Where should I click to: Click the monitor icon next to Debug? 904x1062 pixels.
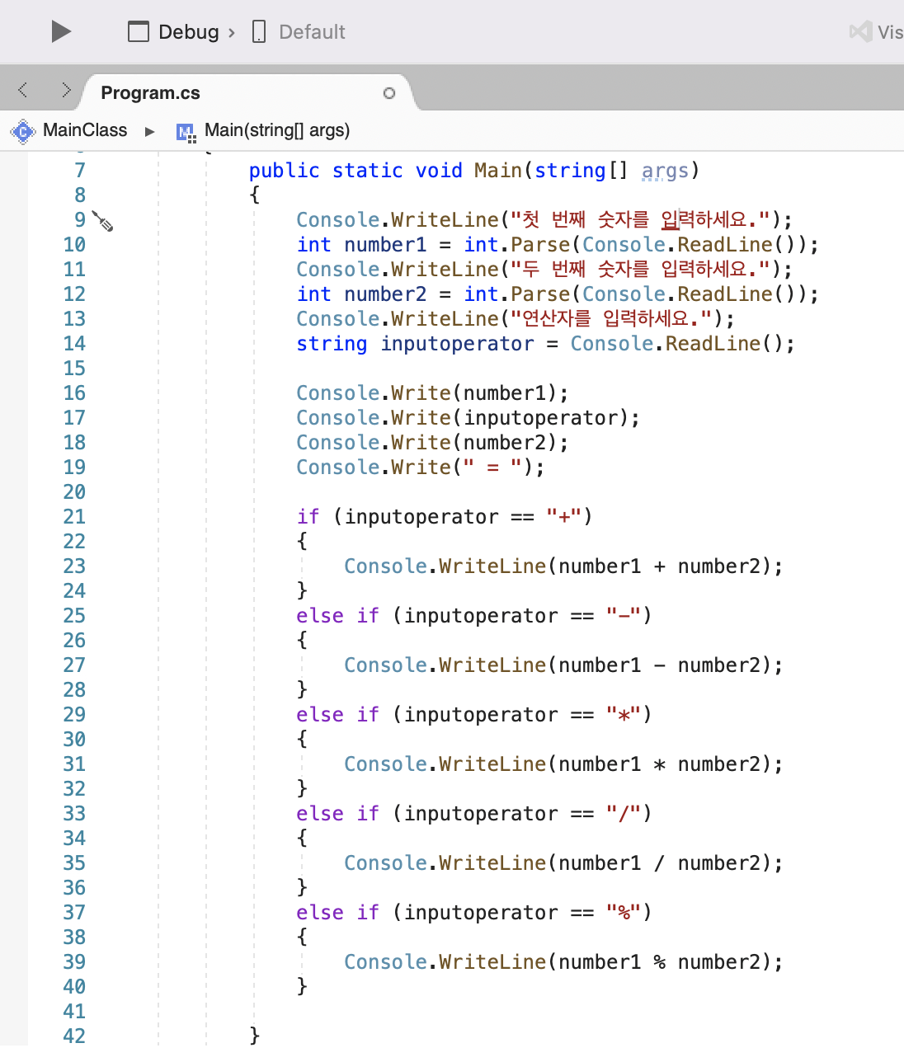tap(137, 31)
